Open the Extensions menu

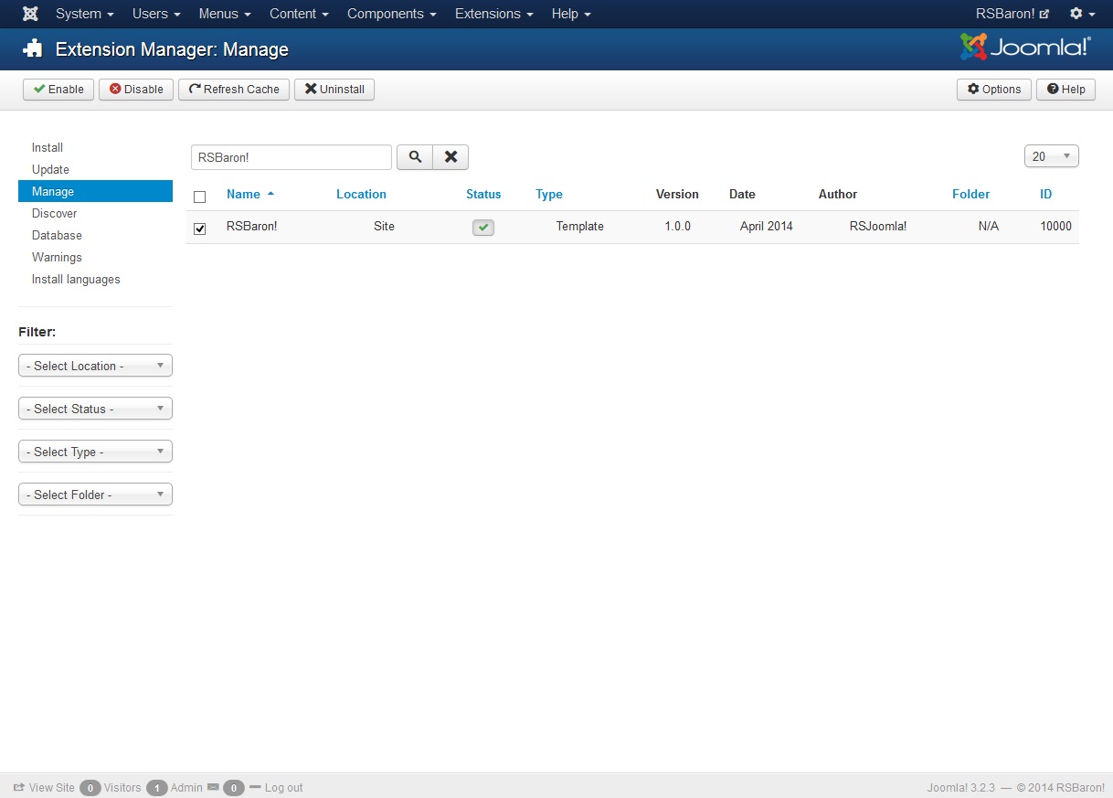[x=494, y=14]
